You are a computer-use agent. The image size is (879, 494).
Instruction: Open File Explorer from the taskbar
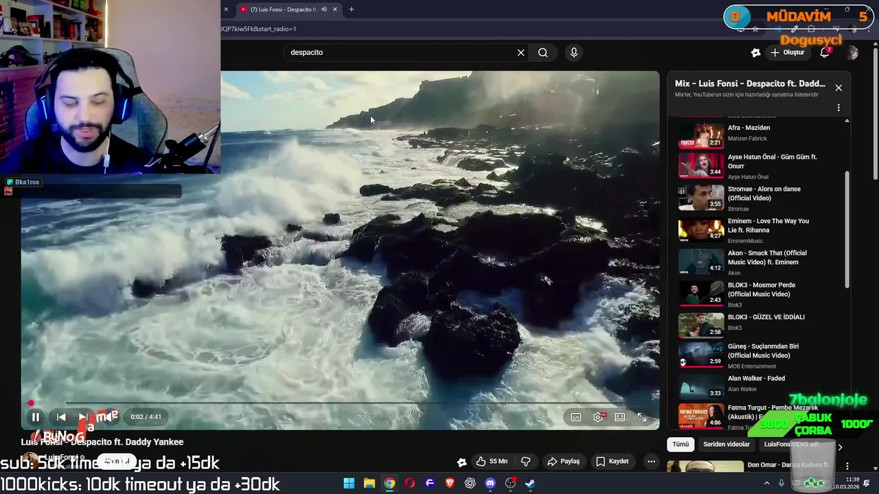tap(369, 483)
